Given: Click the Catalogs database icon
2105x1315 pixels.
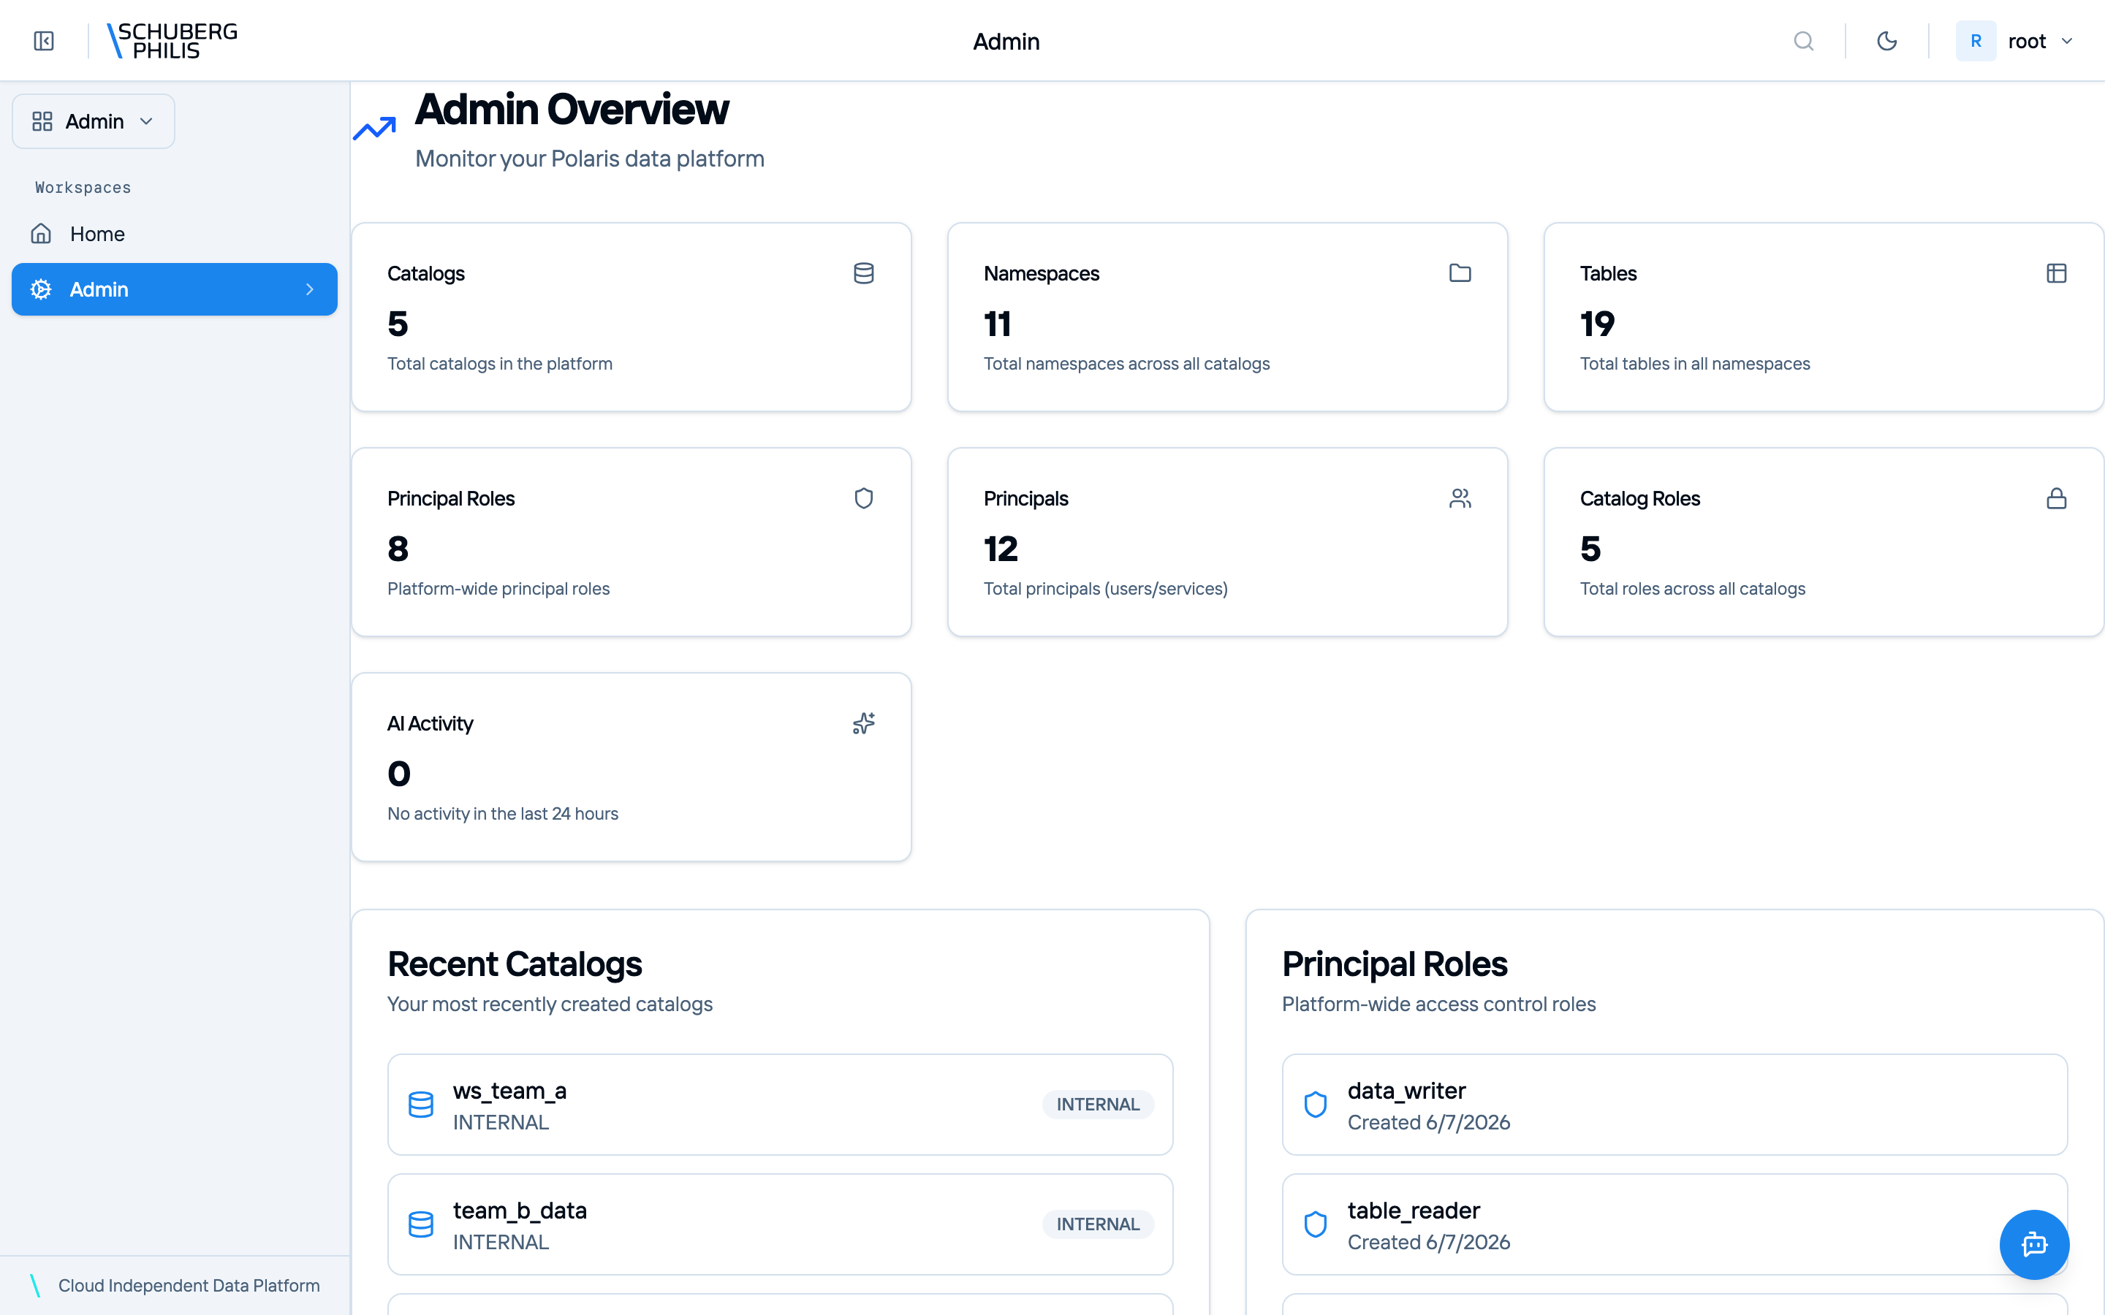Looking at the screenshot, I should pyautogui.click(x=864, y=273).
